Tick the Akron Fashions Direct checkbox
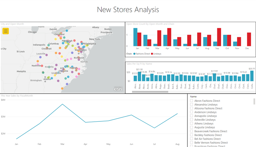This screenshot has width=256, height=147. (x=191, y=101)
